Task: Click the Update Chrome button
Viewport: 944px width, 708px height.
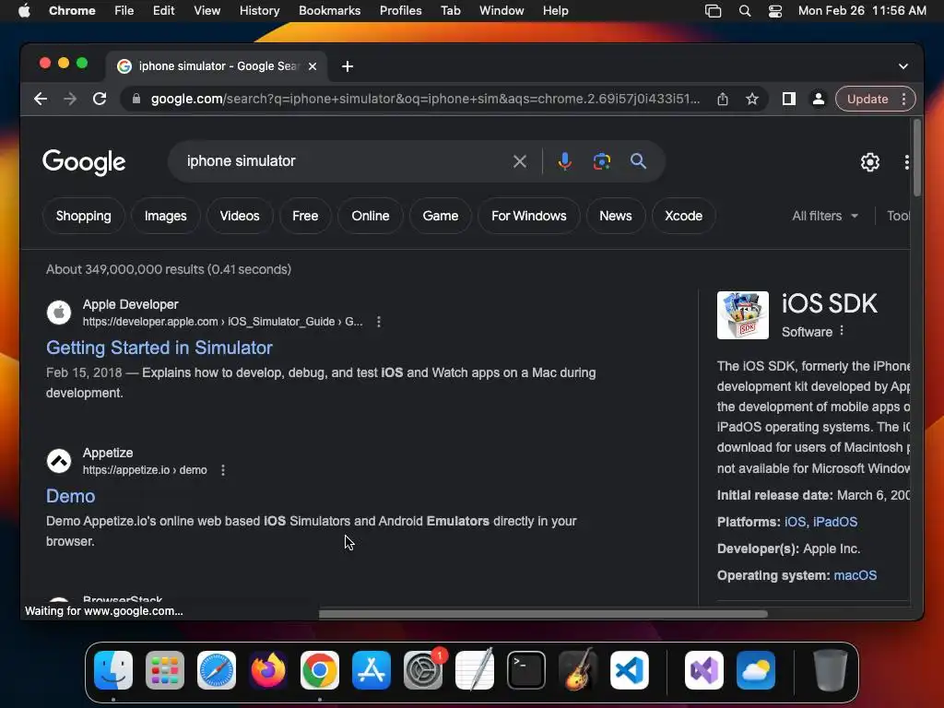Action: click(x=867, y=99)
